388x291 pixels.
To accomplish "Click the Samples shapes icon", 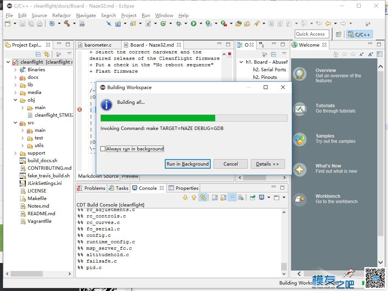I will point(300,139).
